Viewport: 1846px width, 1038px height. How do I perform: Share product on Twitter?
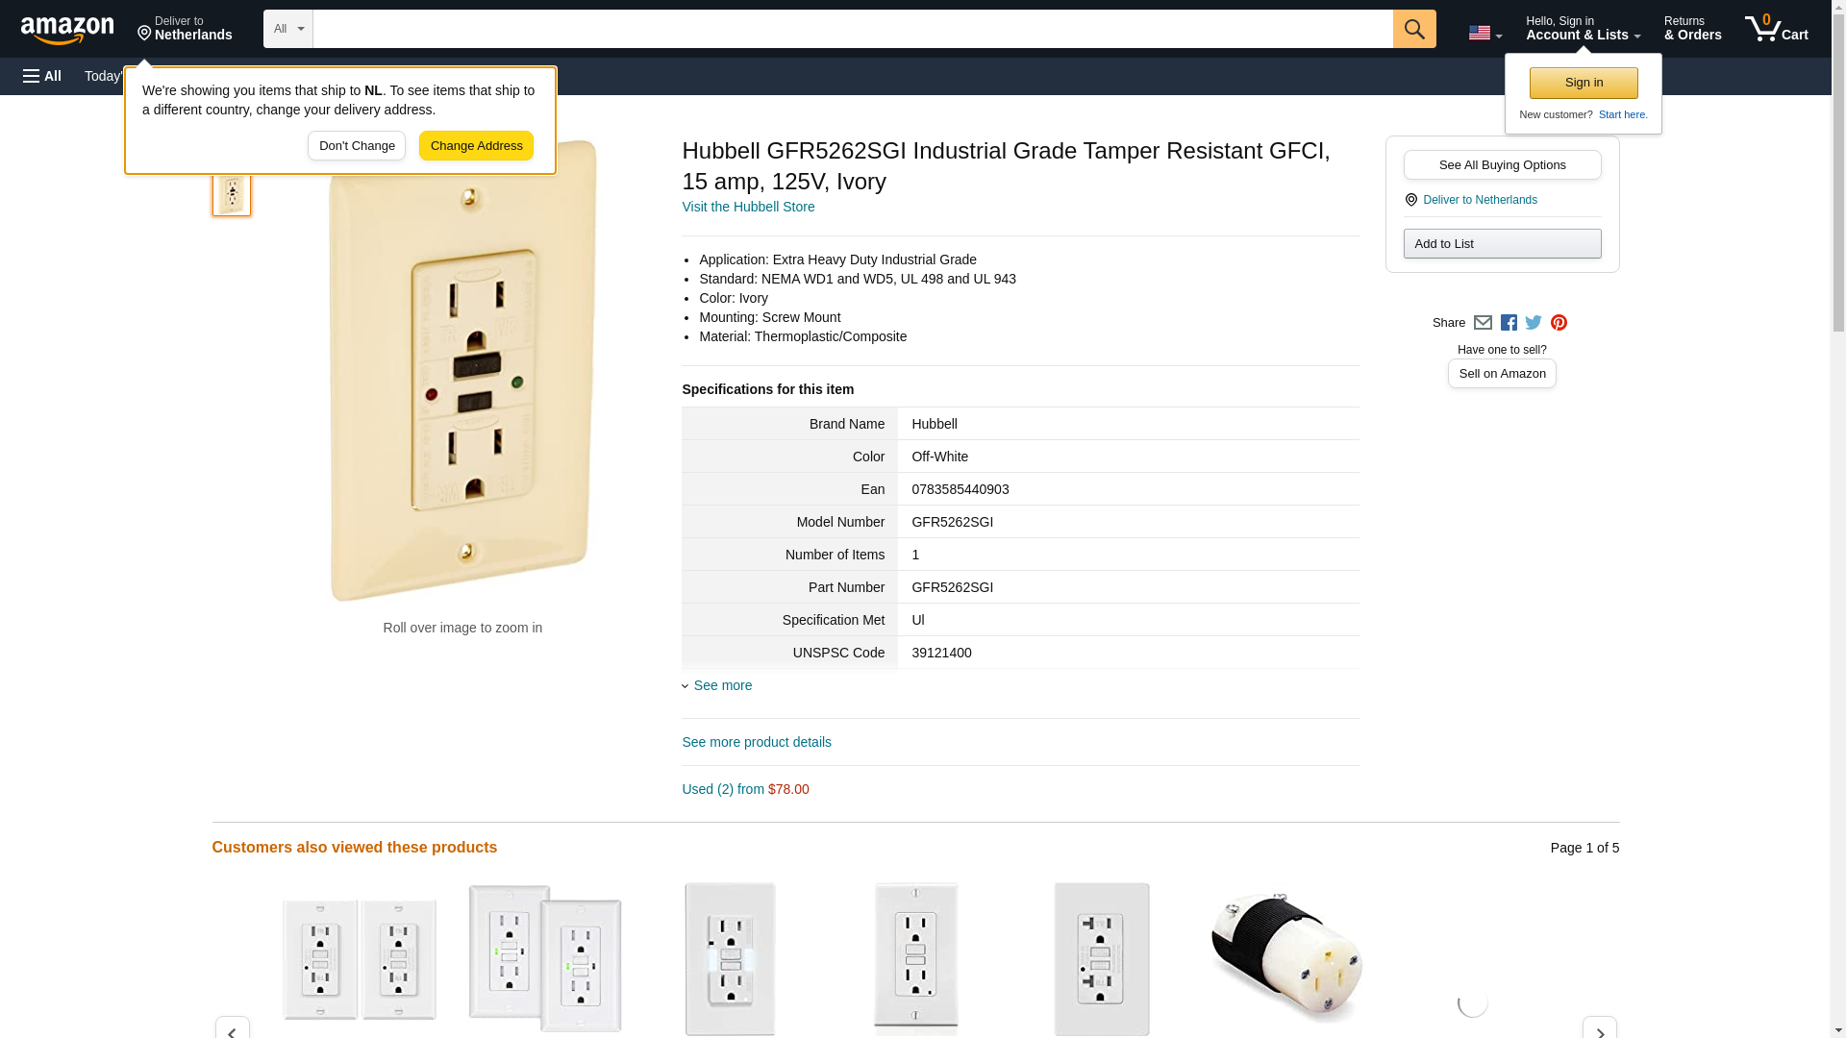[x=1534, y=323]
